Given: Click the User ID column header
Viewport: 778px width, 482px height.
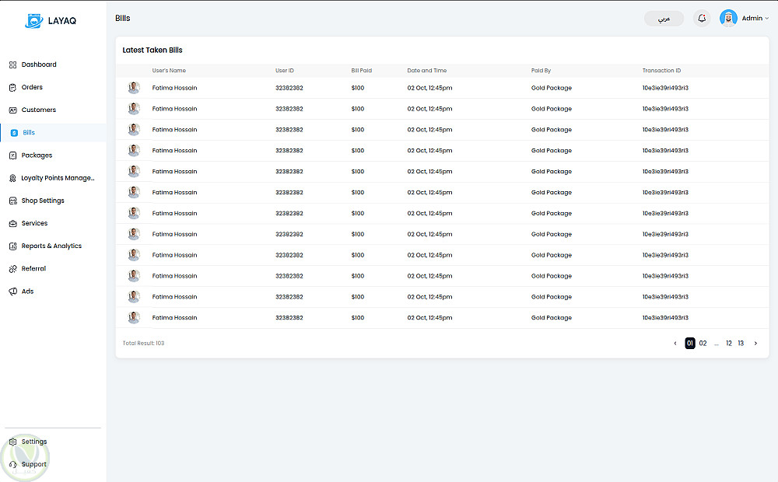Looking at the screenshot, I should tap(285, 71).
